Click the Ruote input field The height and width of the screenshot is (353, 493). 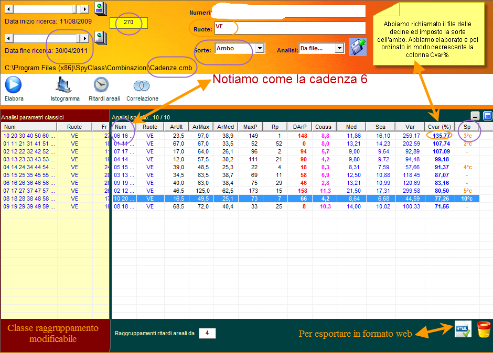tap(290, 28)
